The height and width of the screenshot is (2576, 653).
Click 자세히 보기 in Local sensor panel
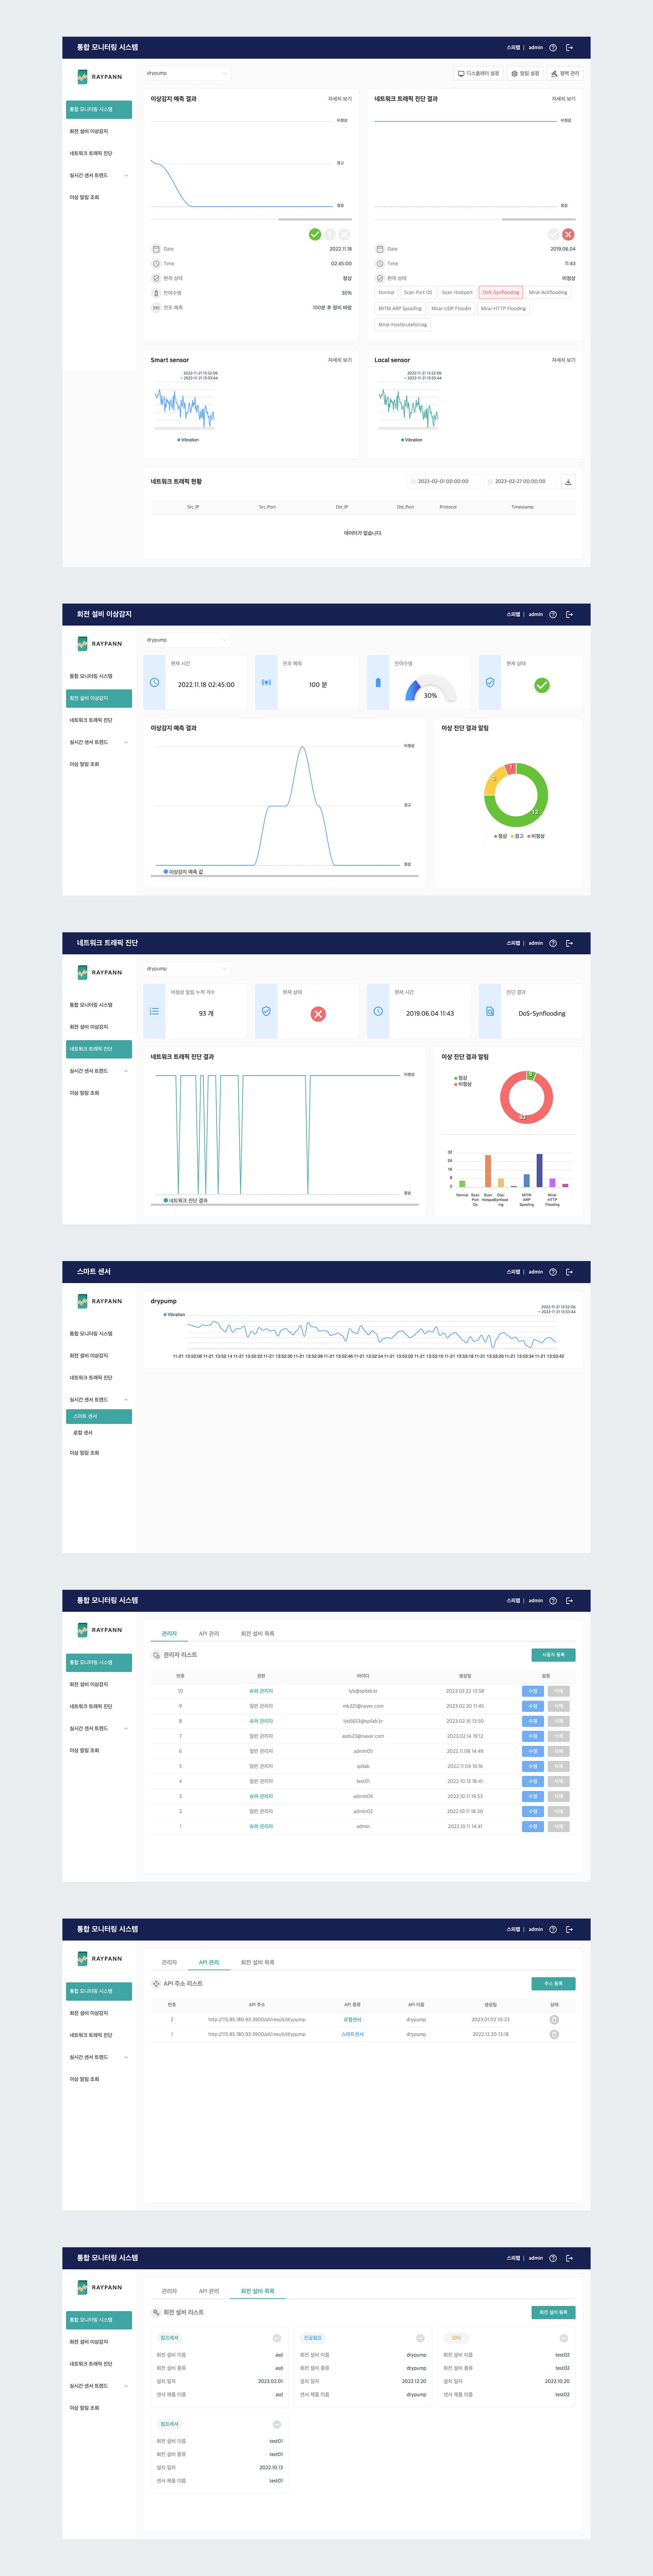tap(563, 360)
